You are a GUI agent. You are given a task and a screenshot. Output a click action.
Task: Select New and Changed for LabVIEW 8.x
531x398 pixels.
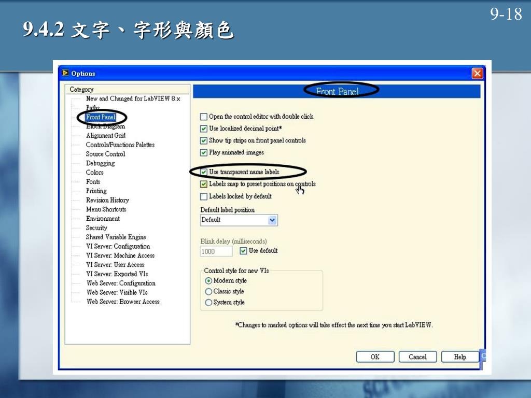[x=133, y=98]
